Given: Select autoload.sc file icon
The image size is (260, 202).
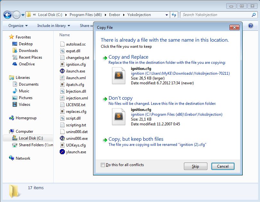Looking at the screenshot, I should [62, 44].
